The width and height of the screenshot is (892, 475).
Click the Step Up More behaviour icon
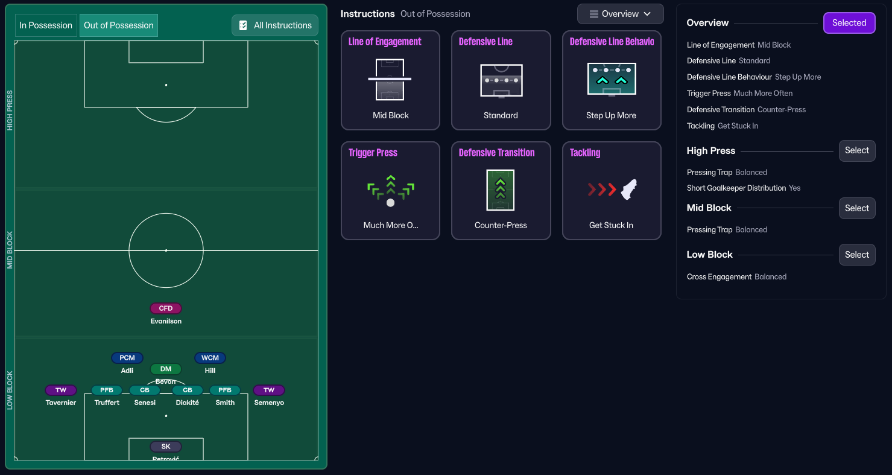pos(612,80)
